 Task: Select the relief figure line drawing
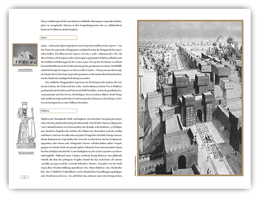pyautogui.click(x=26, y=125)
